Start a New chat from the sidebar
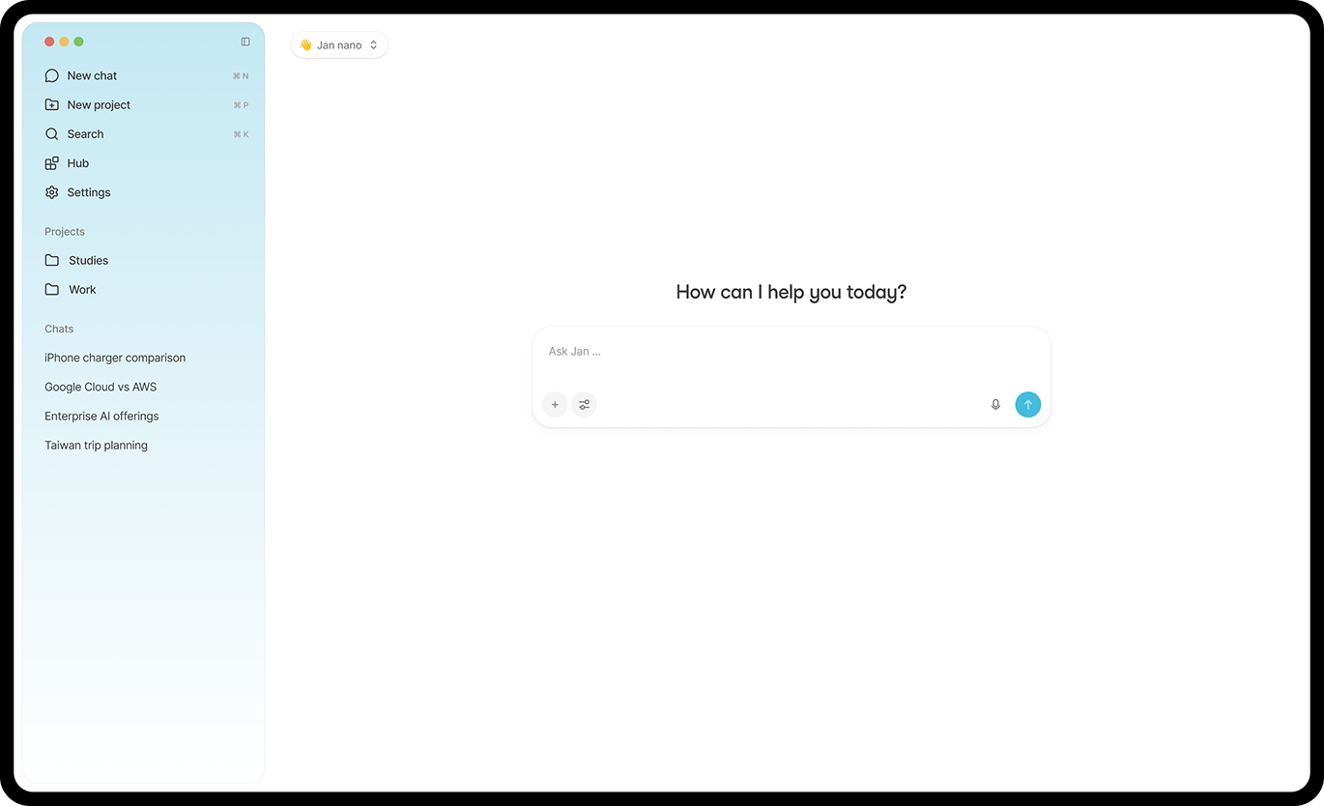This screenshot has height=806, width=1324. pyautogui.click(x=91, y=74)
